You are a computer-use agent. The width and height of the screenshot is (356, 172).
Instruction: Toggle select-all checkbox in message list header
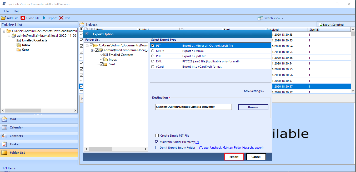click(81, 29)
